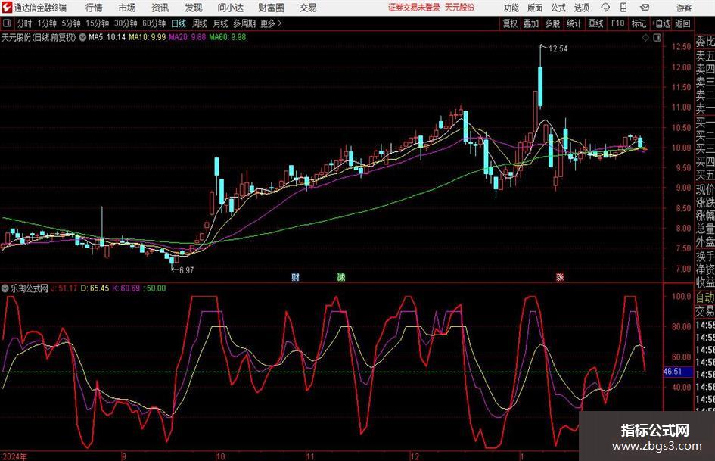Click the 自动 label in right panel
The height and width of the screenshot is (461, 715).
705,297
